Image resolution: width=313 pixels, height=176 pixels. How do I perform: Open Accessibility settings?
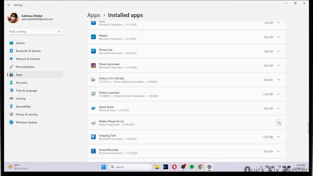(x=35, y=107)
